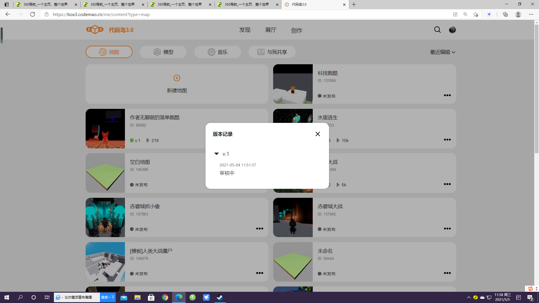Image resolution: width=539 pixels, height=303 pixels.
Task: Collapse the v.1 version entry
Action: coord(216,154)
